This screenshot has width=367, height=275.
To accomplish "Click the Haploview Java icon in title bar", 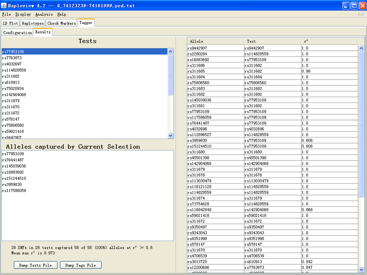I will [4, 5].
